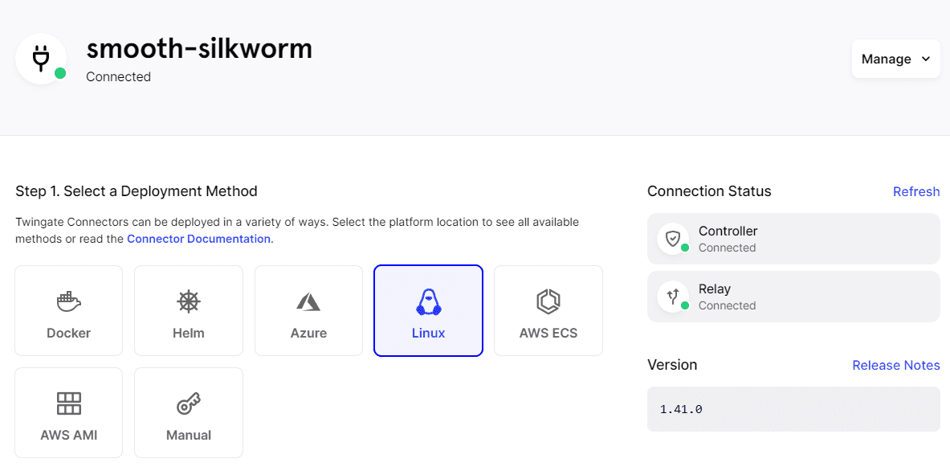
Task: Click the 1.41.0 version field
Action: coord(793,409)
